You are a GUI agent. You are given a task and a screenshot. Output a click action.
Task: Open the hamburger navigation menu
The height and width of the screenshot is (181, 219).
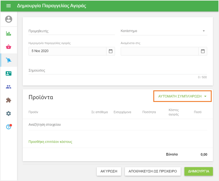[9, 6]
